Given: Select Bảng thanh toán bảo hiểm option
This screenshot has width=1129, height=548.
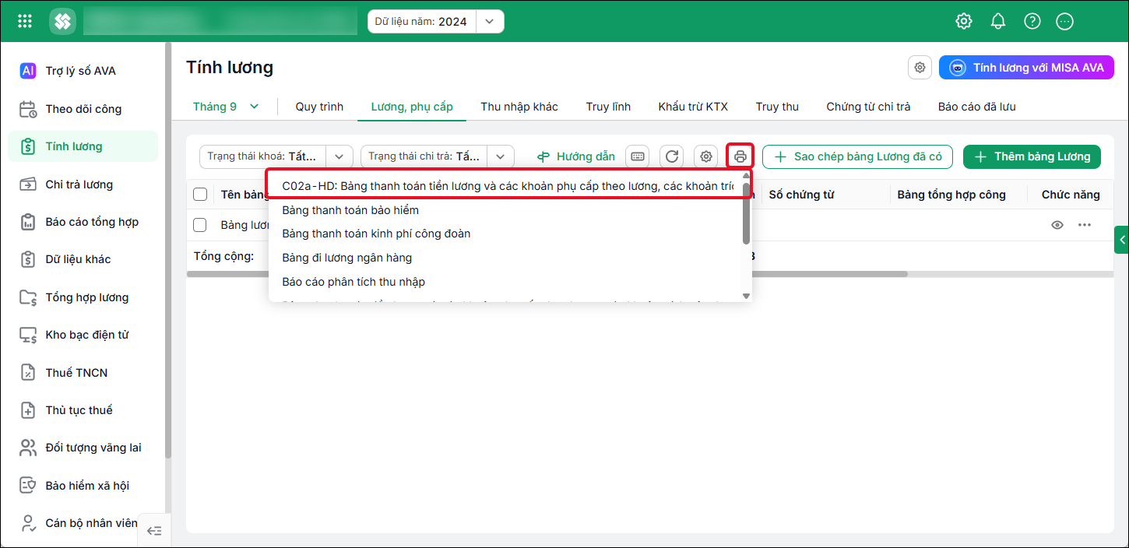Looking at the screenshot, I should click(506, 210).
